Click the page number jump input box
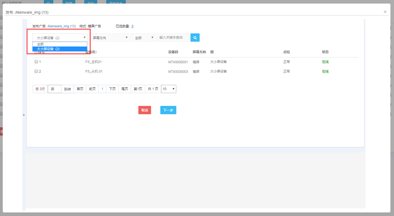Screen dimensions: 394x216 [x=54, y=89]
